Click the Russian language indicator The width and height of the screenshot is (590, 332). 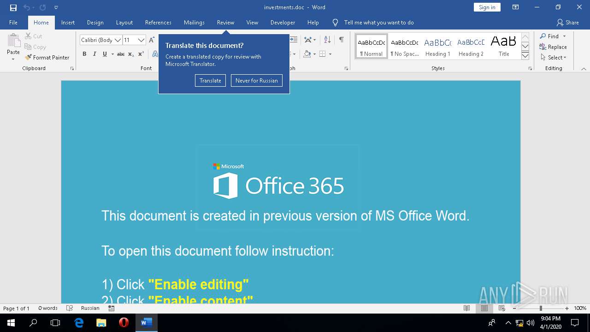pos(90,308)
